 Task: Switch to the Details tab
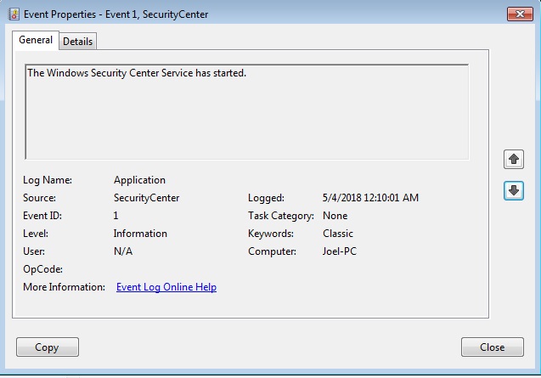click(x=77, y=42)
